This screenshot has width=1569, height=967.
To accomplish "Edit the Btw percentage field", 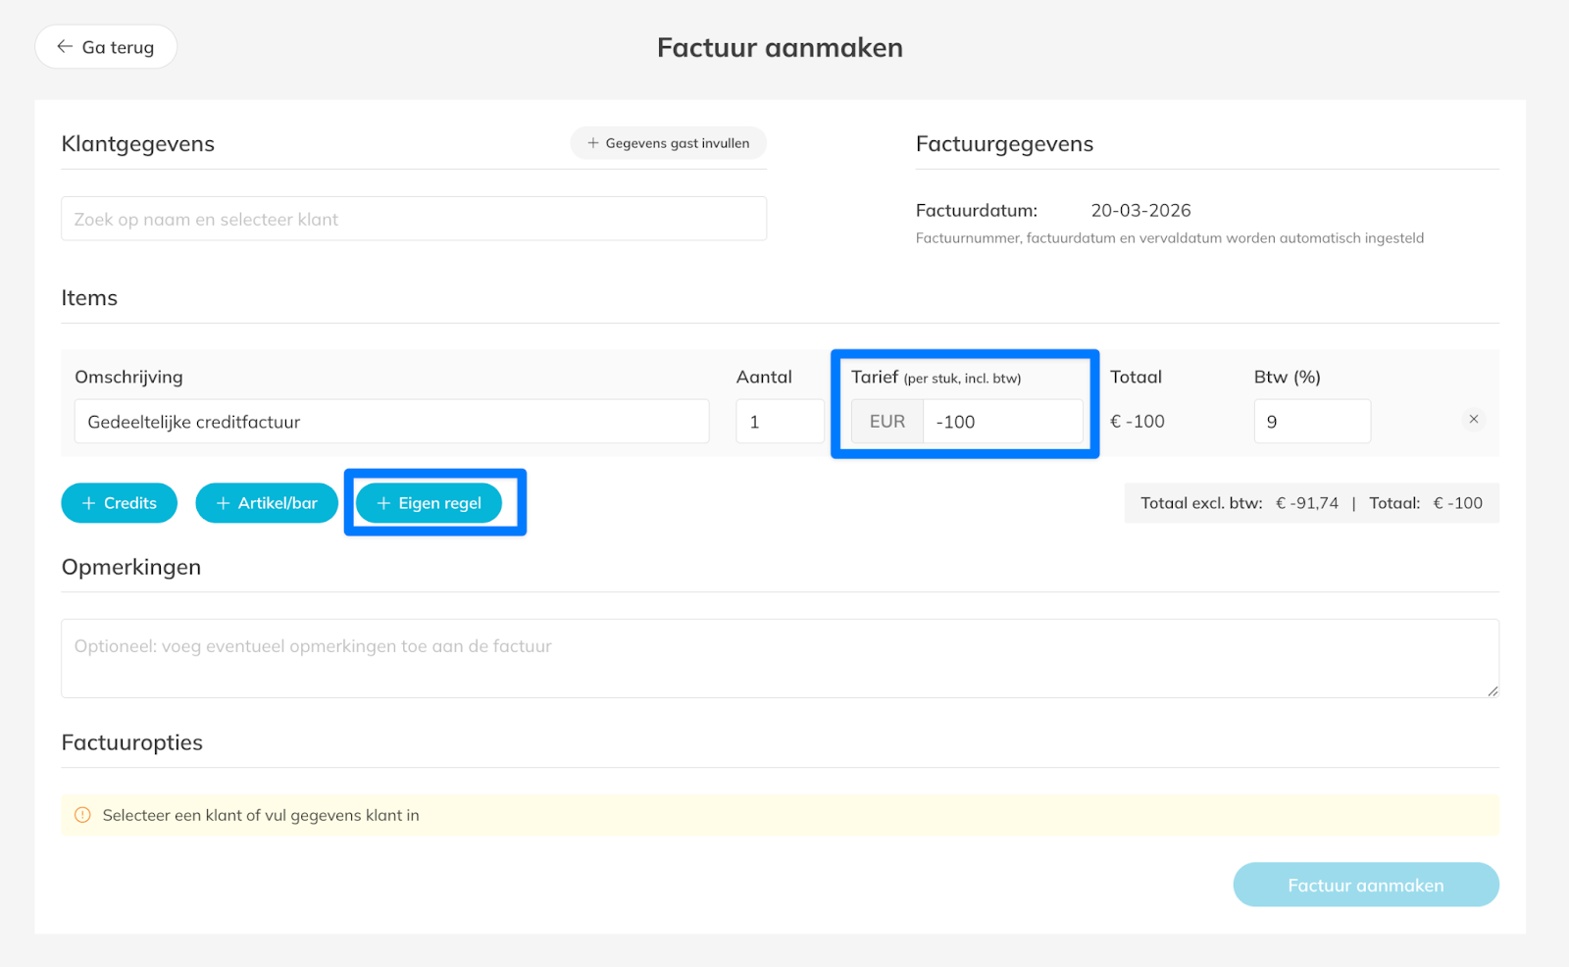I will click(x=1311, y=422).
